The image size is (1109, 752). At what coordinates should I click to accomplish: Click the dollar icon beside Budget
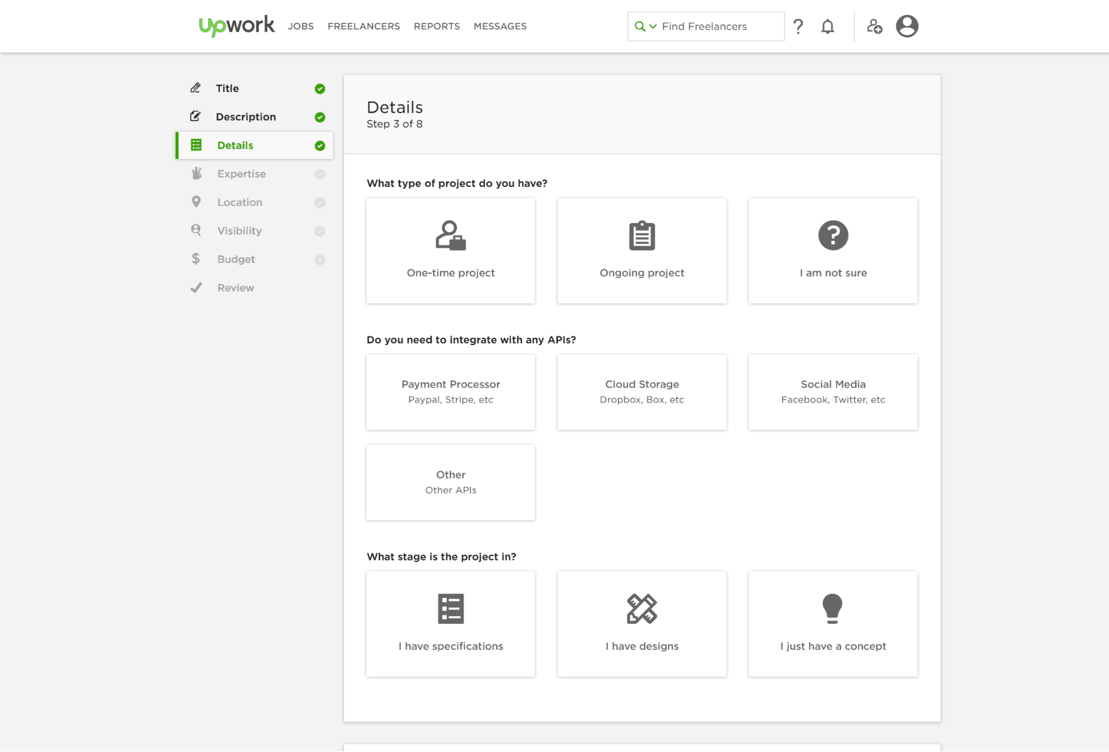[x=195, y=258]
